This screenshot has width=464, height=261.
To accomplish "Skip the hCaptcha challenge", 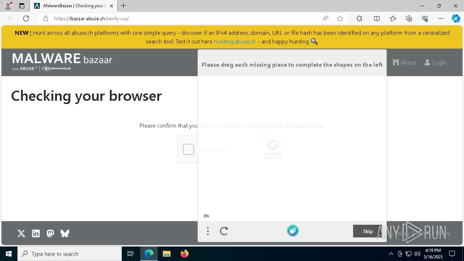I will click(368, 231).
